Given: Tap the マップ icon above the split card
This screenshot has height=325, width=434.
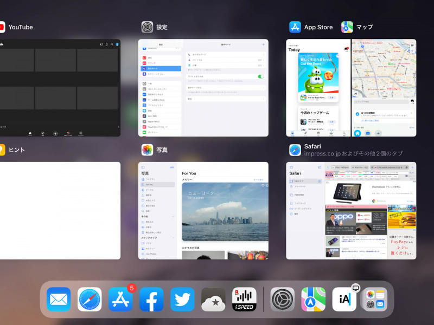Looking at the screenshot, I should click(347, 27).
